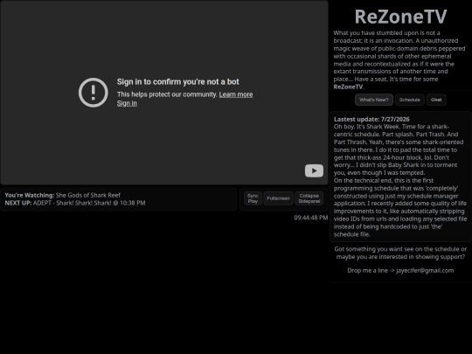Click 'She Gods of Shark Reef' title
This screenshot has height=354, width=472.
[88, 195]
